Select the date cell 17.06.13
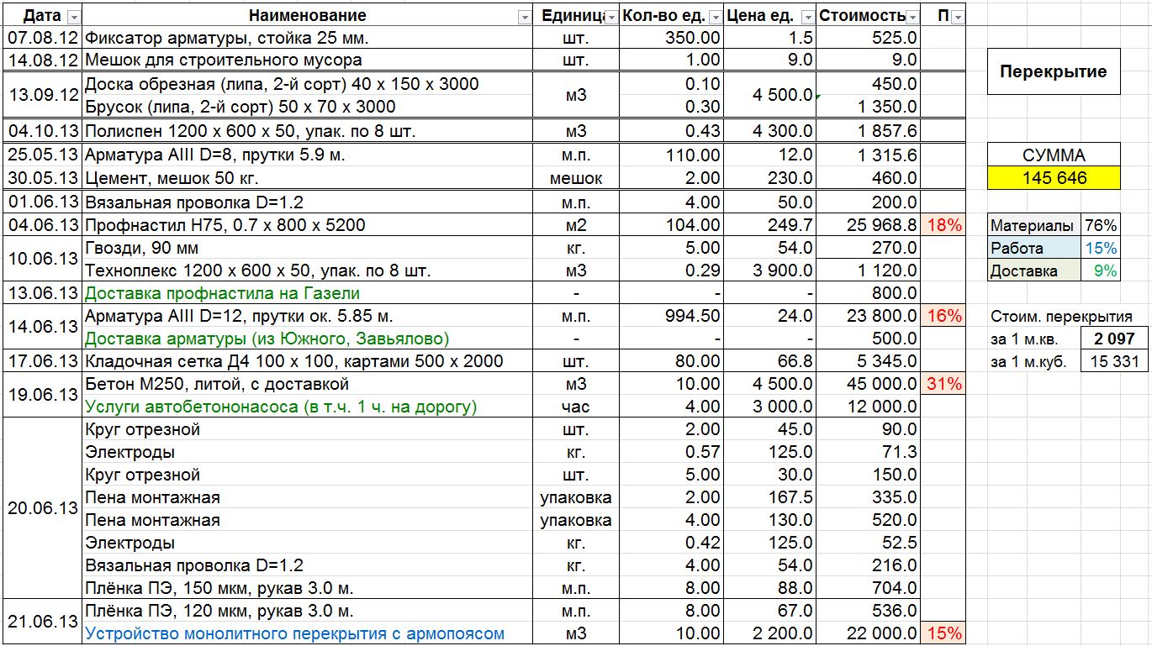 tap(43, 361)
